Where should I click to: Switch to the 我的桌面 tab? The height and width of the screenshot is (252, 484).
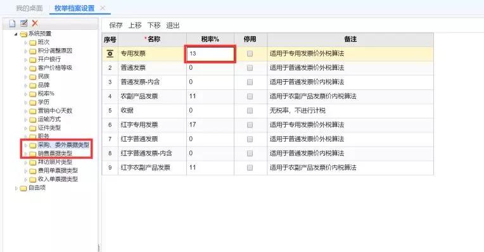click(29, 8)
